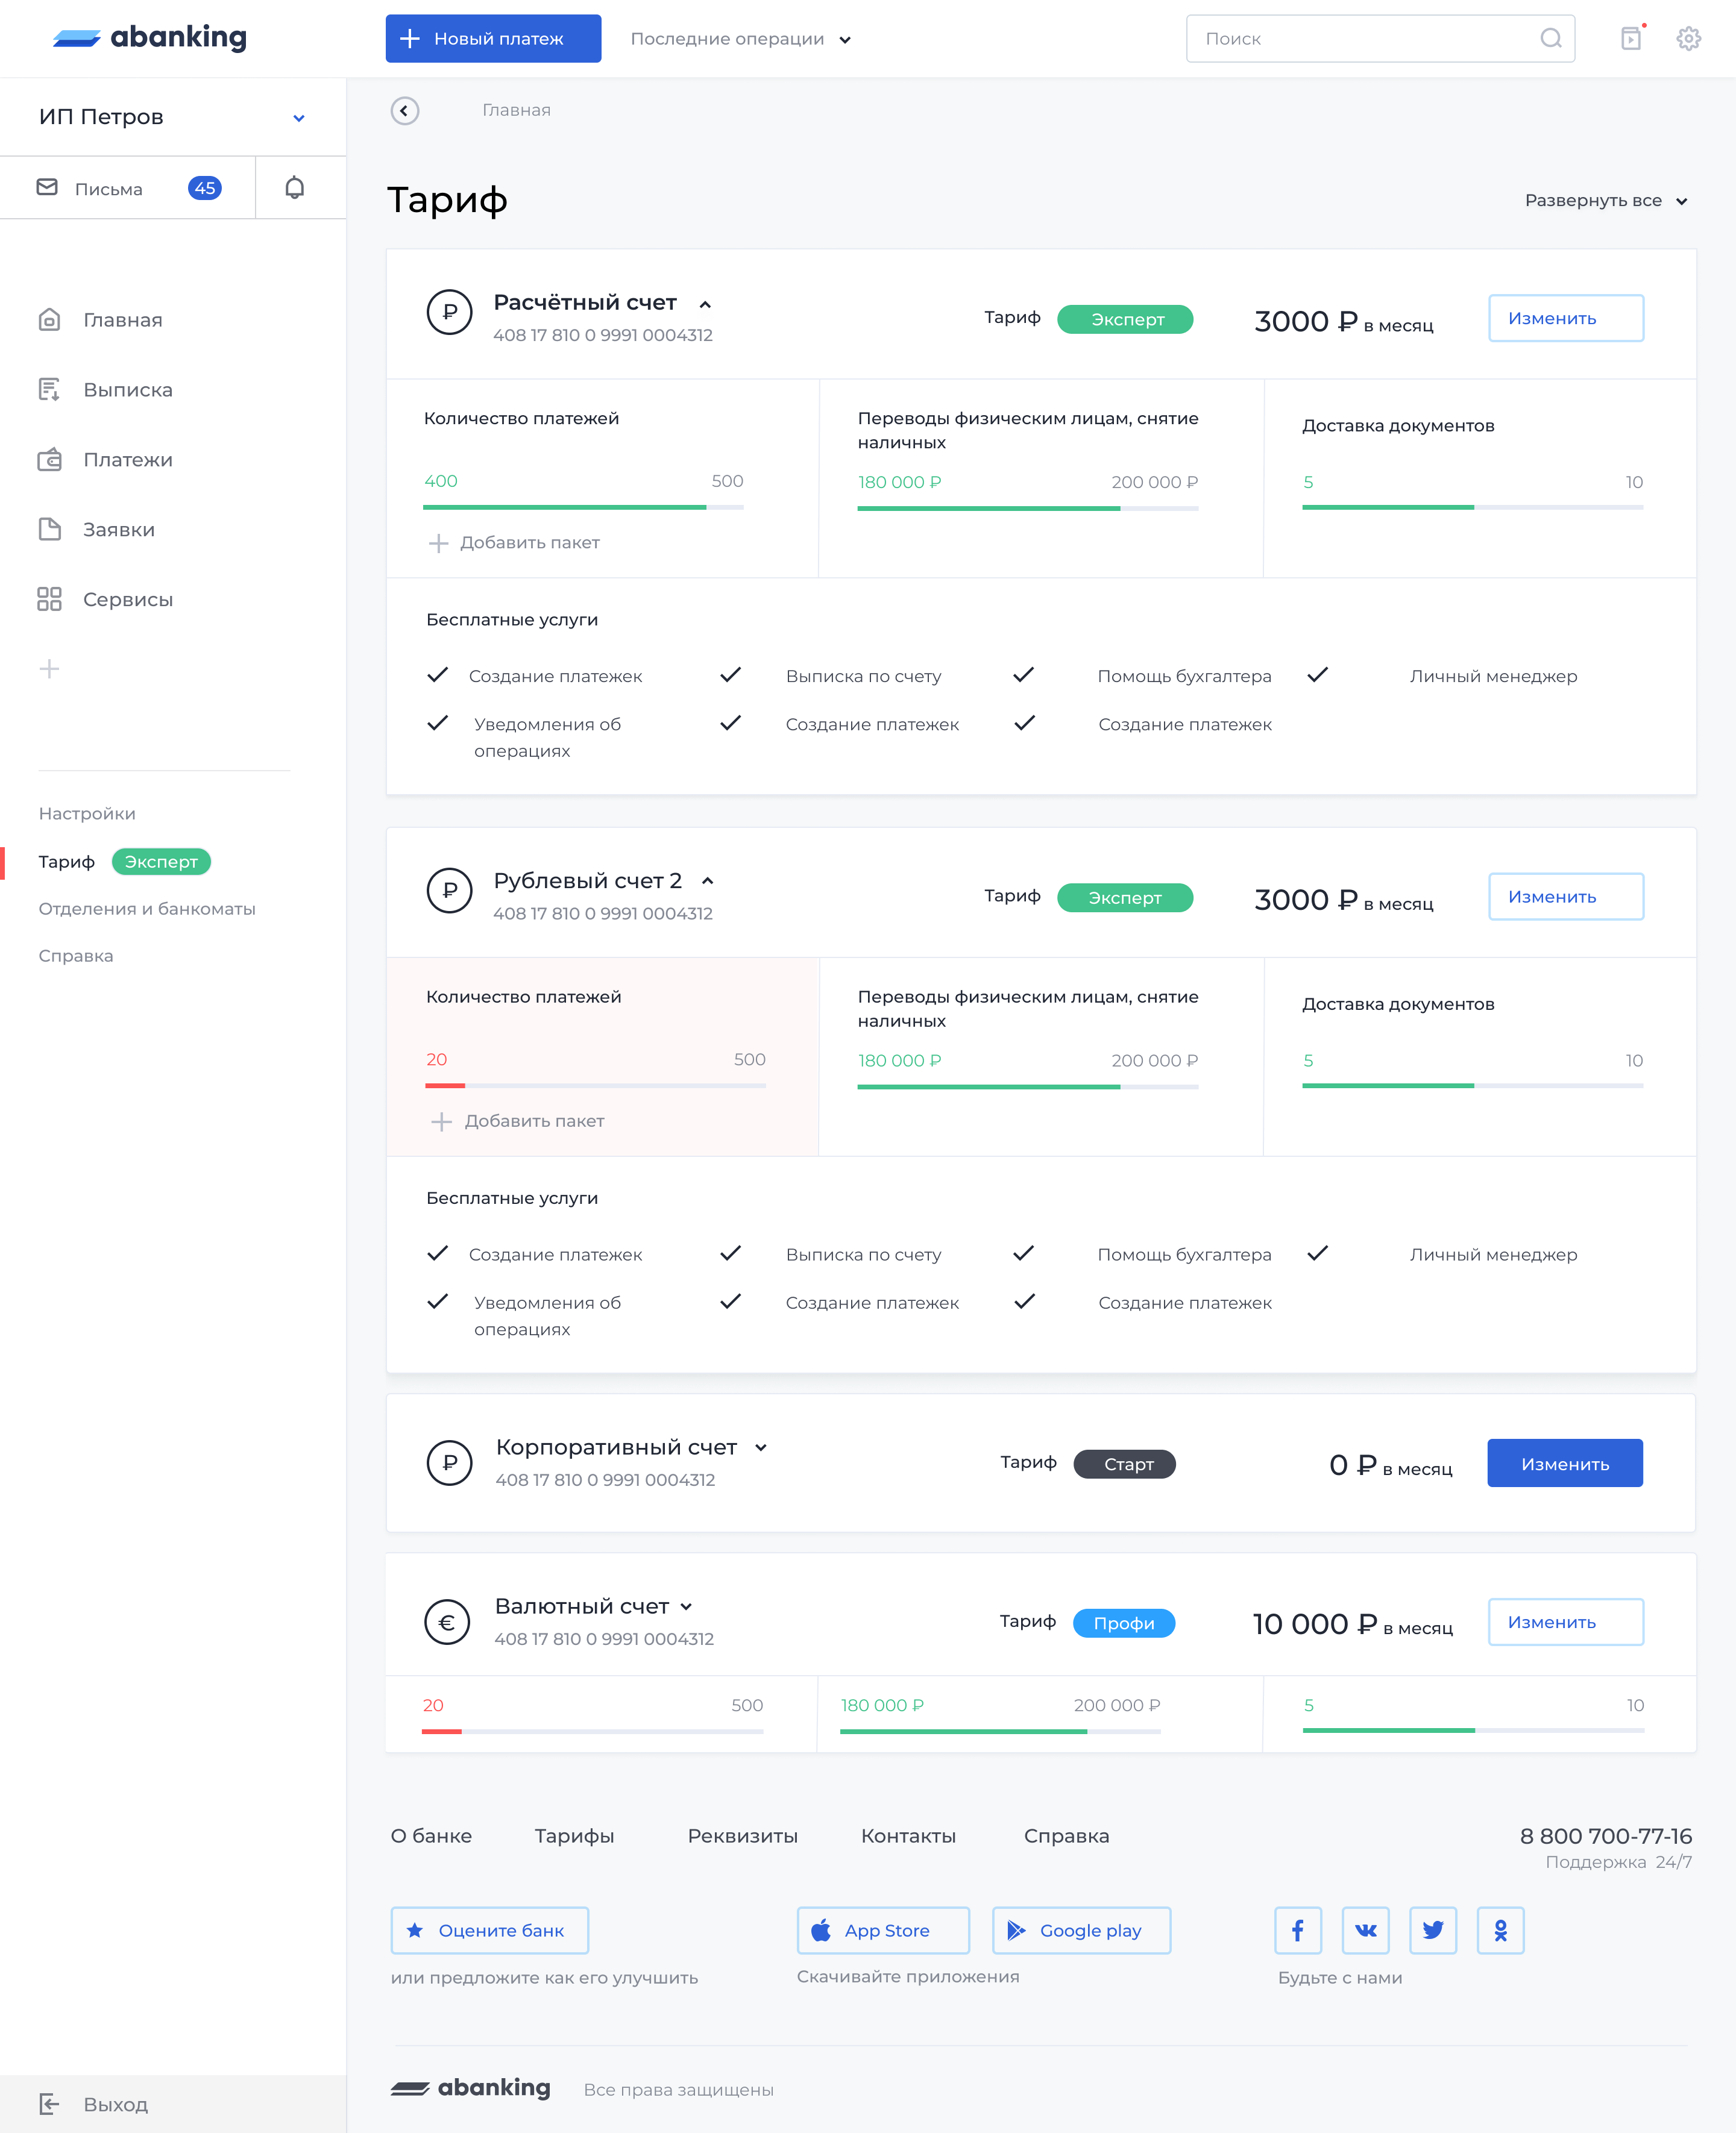This screenshot has width=1736, height=2133.
Task: Open the App Store download button
Action: click(x=883, y=1930)
